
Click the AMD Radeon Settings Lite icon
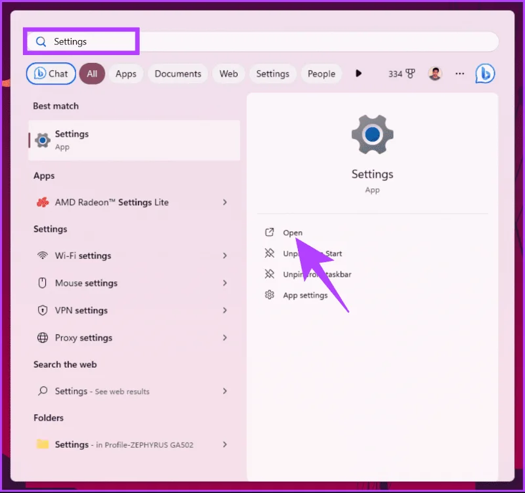point(43,203)
